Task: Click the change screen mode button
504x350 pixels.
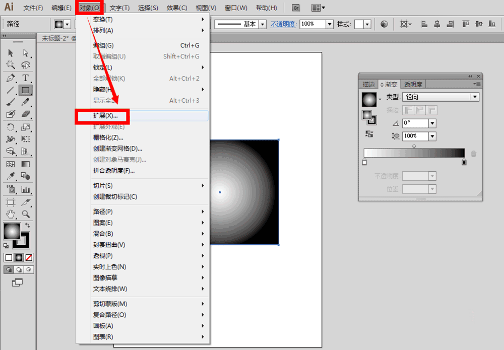Action: point(17,283)
